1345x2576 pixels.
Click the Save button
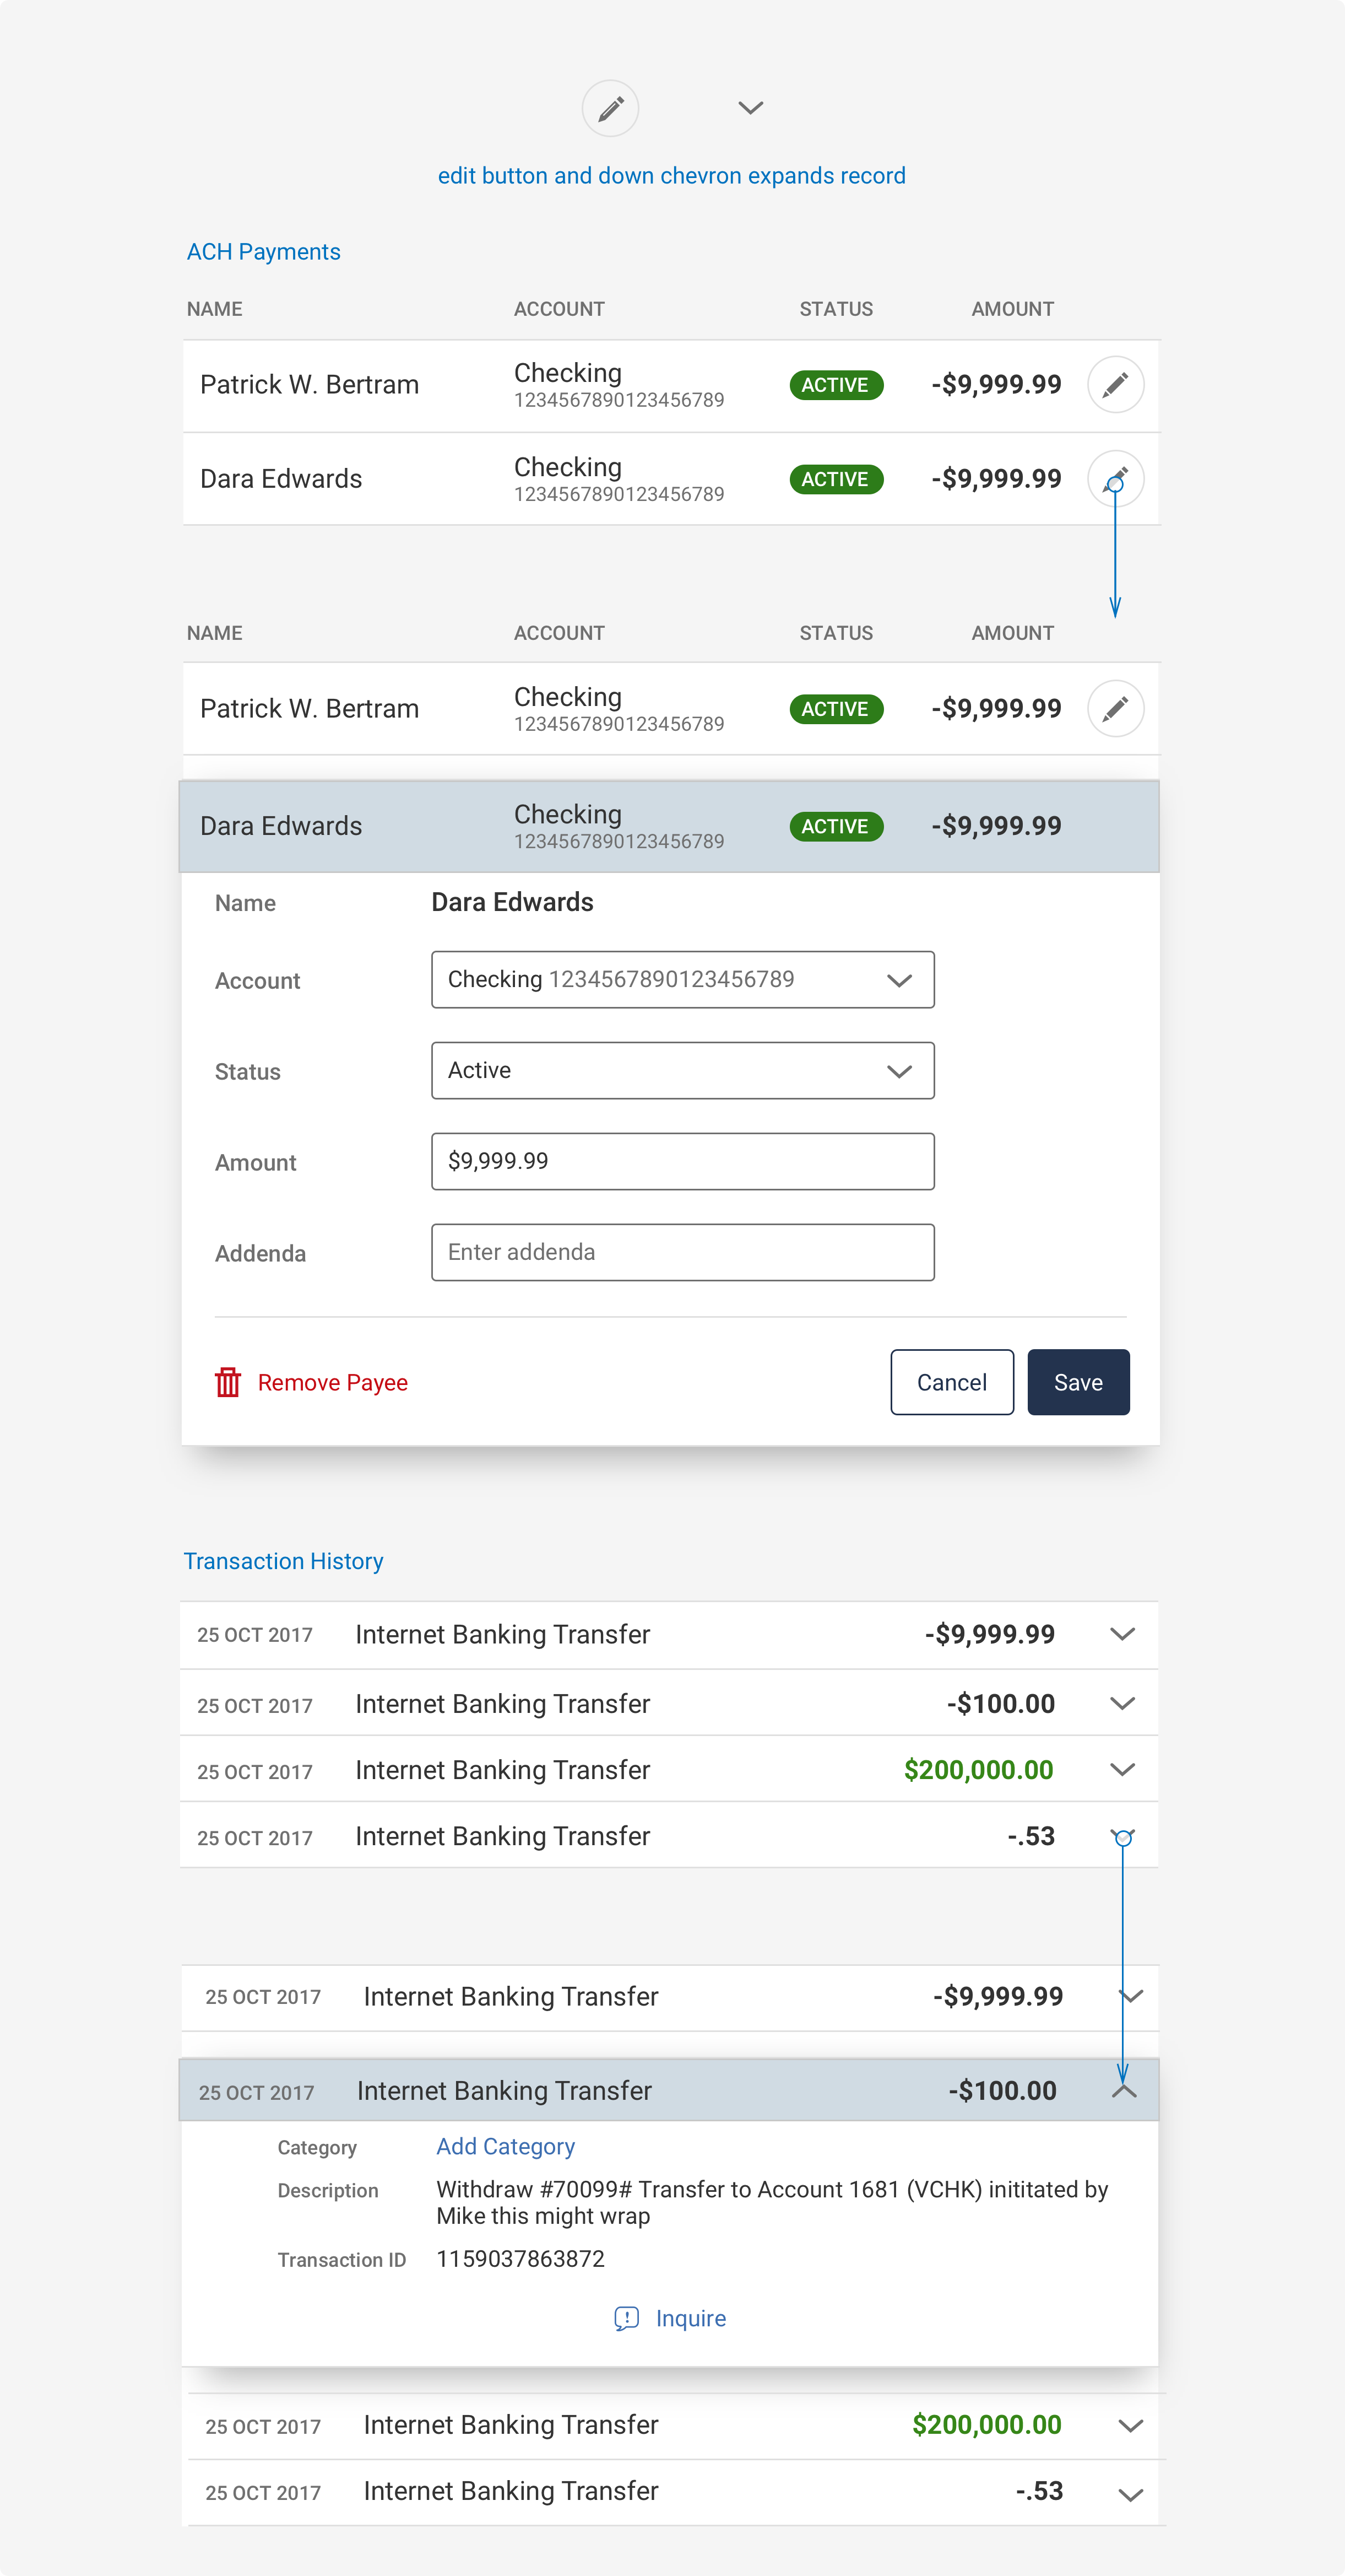(x=1078, y=1382)
